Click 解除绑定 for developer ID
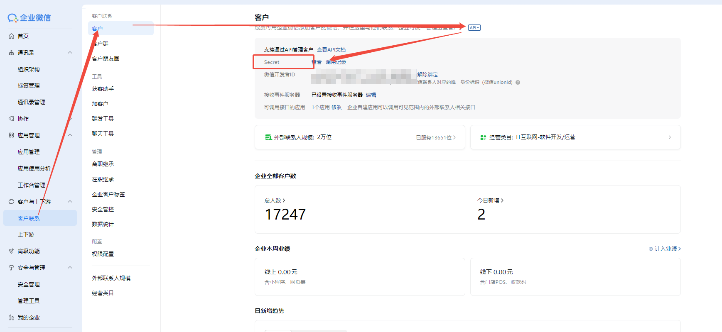Viewport: 722px width, 332px height. point(427,75)
